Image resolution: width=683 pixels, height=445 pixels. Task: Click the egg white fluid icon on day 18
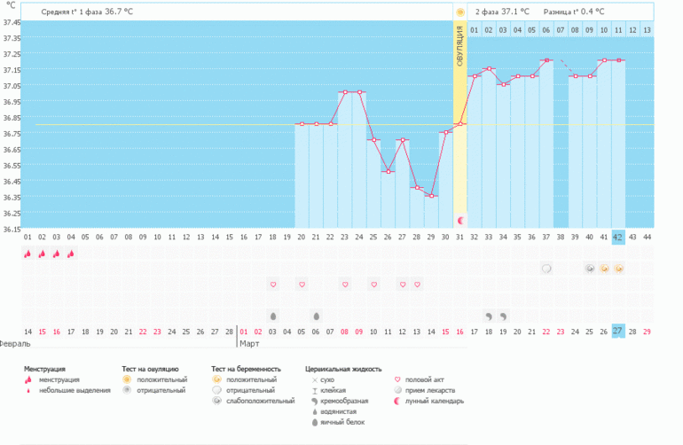273,316
